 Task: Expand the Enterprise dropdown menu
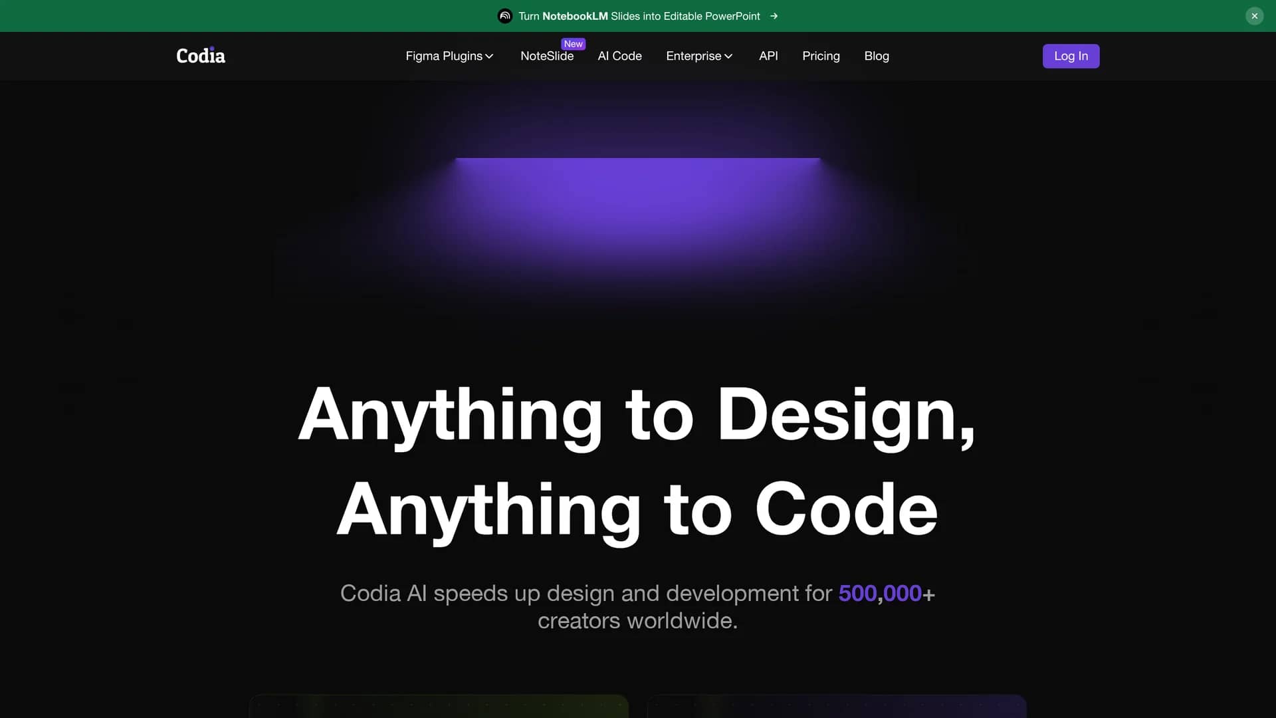(699, 56)
